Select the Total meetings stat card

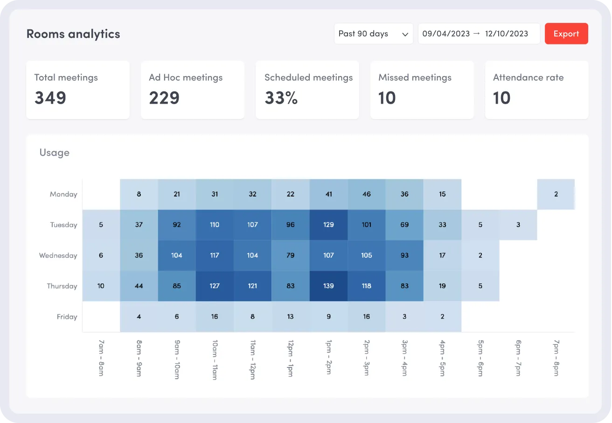point(77,90)
